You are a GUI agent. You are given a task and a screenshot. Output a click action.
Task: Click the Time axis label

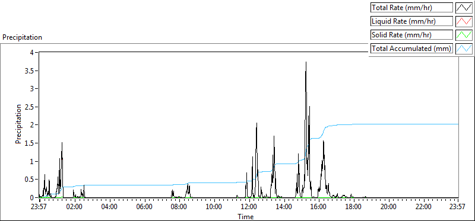[x=246, y=216]
